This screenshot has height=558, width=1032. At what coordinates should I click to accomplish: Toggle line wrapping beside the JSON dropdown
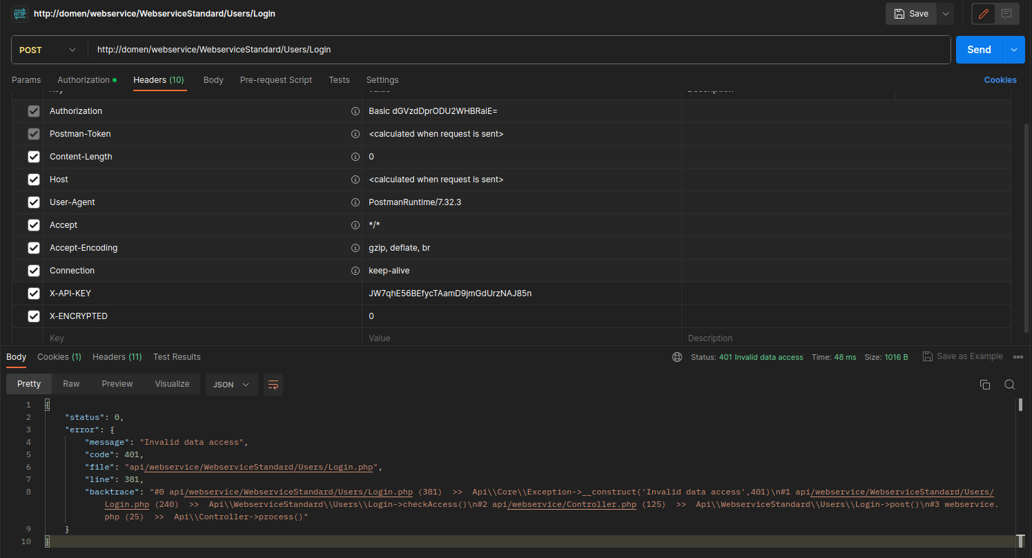[273, 385]
